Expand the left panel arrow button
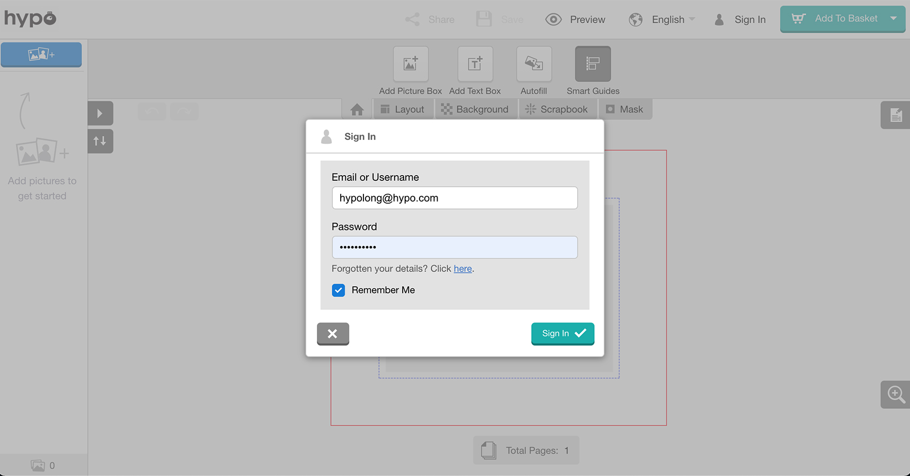Viewport: 910px width, 476px height. tap(100, 113)
